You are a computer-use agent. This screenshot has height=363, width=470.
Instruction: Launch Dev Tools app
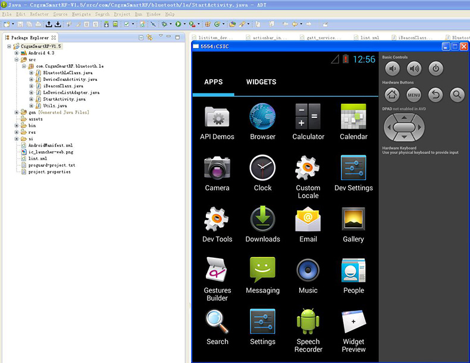pyautogui.click(x=217, y=224)
